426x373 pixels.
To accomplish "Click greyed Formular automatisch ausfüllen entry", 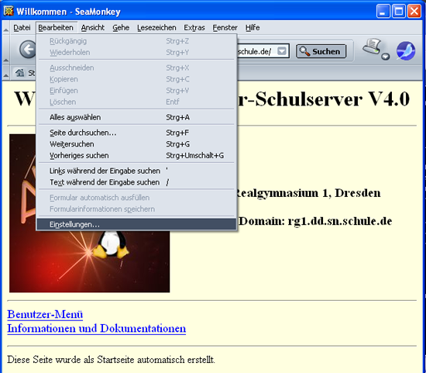I will [x=136, y=198].
